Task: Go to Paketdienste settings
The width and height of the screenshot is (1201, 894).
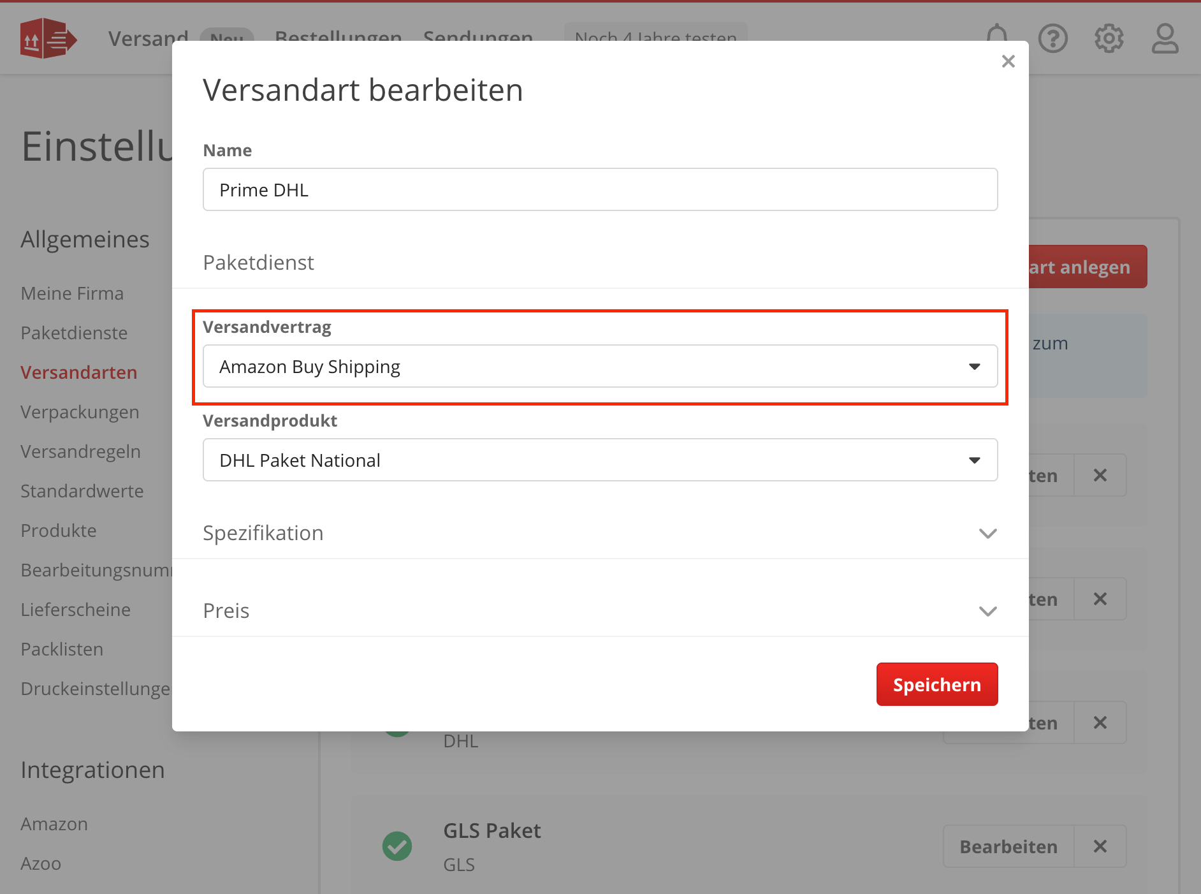Action: tap(74, 333)
